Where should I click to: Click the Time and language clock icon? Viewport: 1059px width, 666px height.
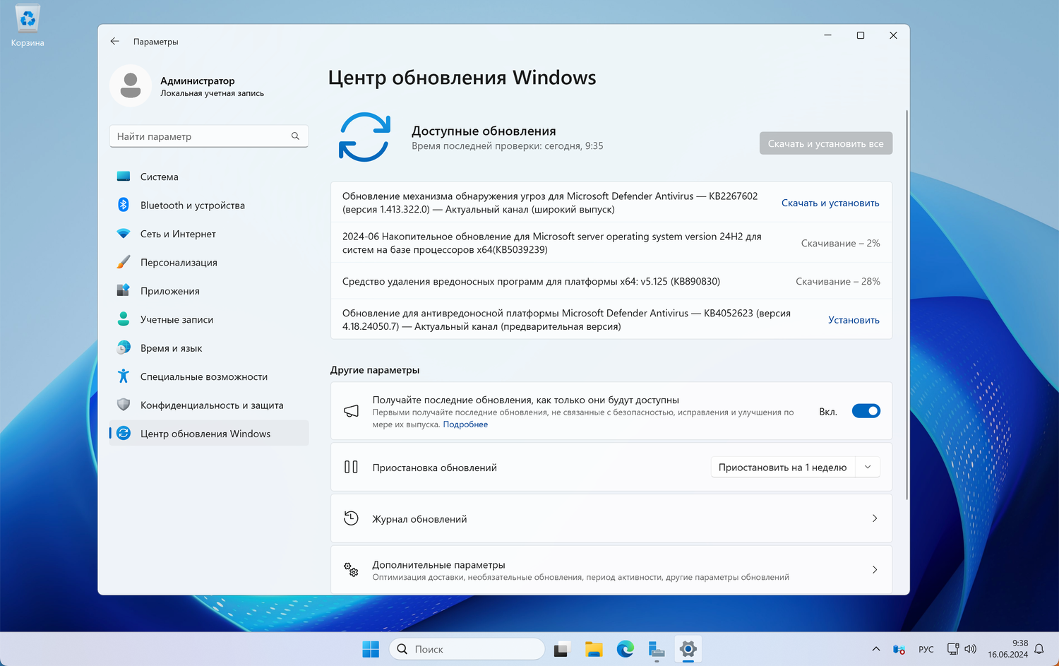pos(124,348)
